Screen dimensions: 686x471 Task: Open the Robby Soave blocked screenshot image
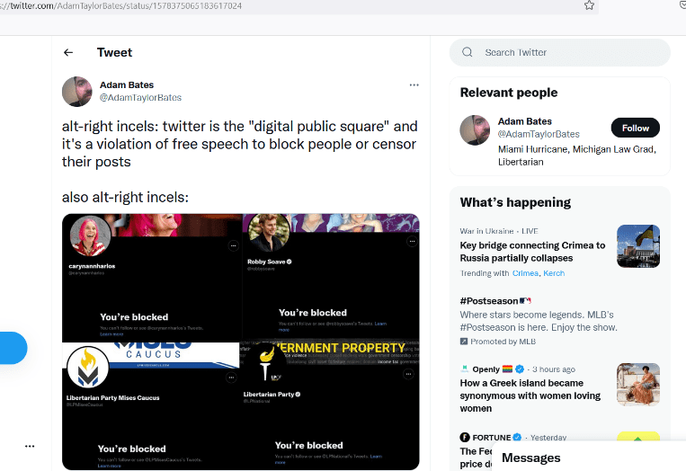click(x=331, y=278)
